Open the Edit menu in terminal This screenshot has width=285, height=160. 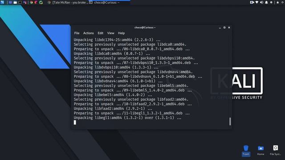(x=100, y=33)
